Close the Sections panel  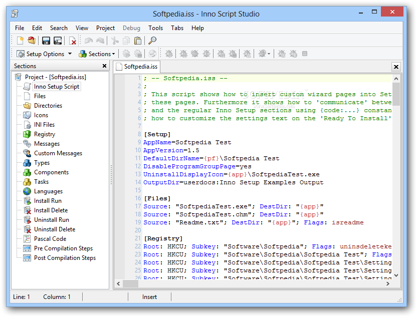105,66
